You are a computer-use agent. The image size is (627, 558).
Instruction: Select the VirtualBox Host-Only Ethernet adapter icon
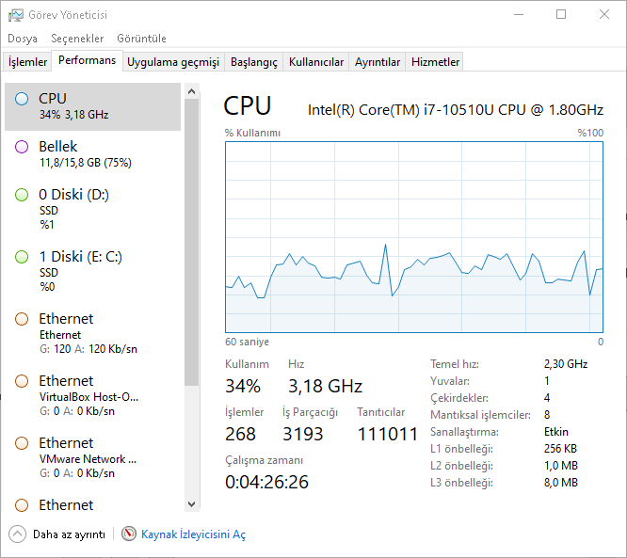[x=22, y=381]
